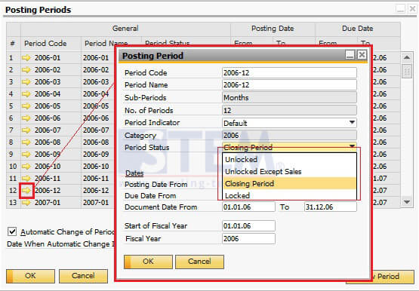
Task: Cancel the Posting Period dialog
Action: click(x=199, y=262)
